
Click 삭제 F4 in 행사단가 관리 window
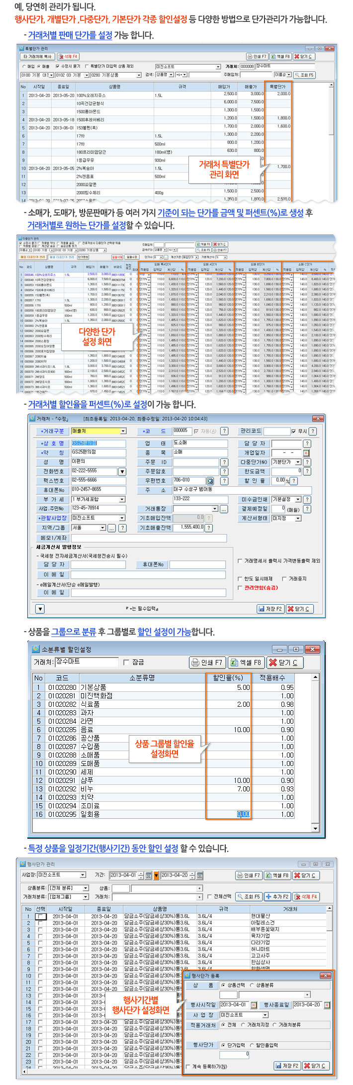(306, 897)
